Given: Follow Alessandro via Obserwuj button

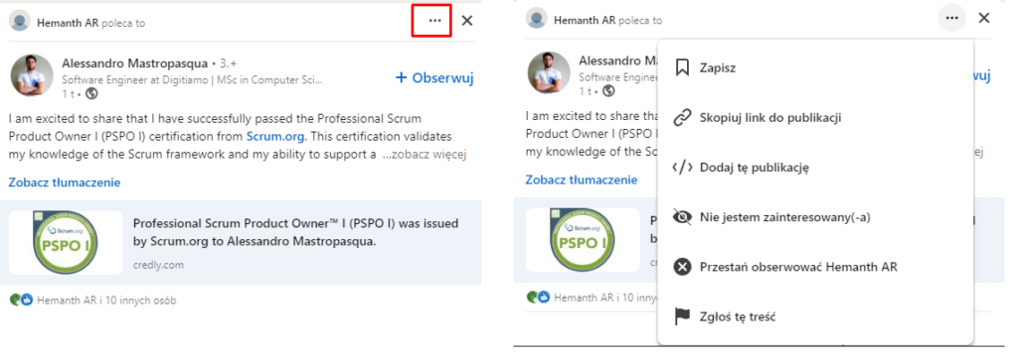Looking at the screenshot, I should (434, 77).
